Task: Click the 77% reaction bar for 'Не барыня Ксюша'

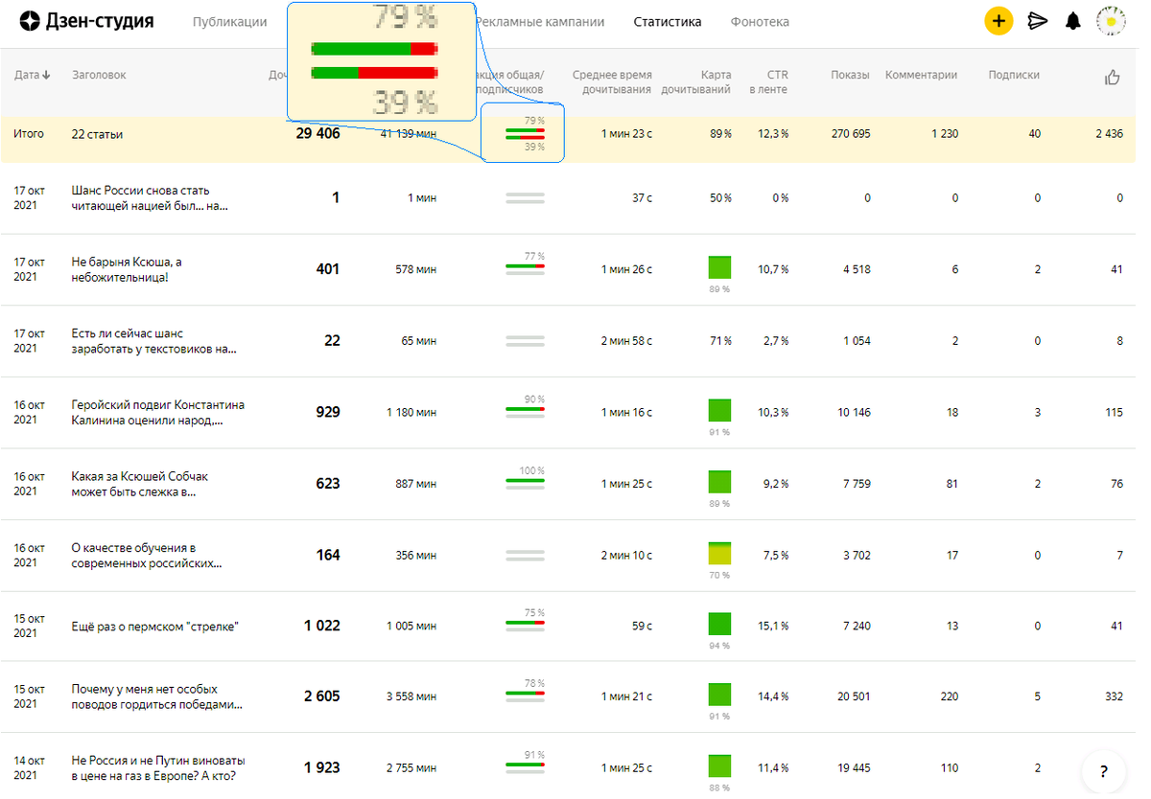Action: pos(525,265)
